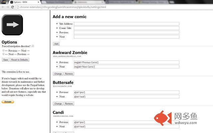Click the Awkward Zombie heading
The height and width of the screenshot is (133, 213).
click(x=70, y=53)
